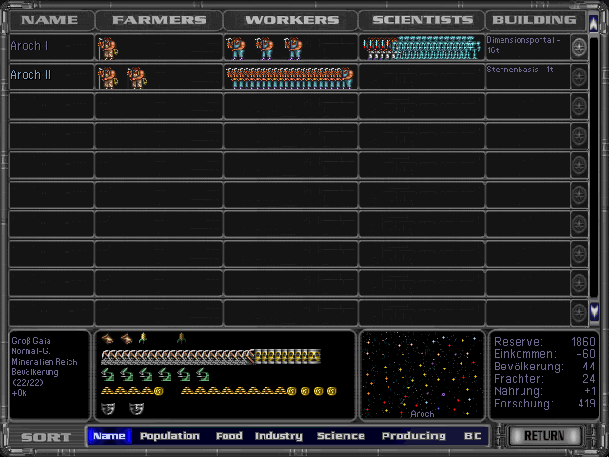The width and height of the screenshot is (609, 457).
Task: Sort colonies by Population
Action: [x=169, y=436]
